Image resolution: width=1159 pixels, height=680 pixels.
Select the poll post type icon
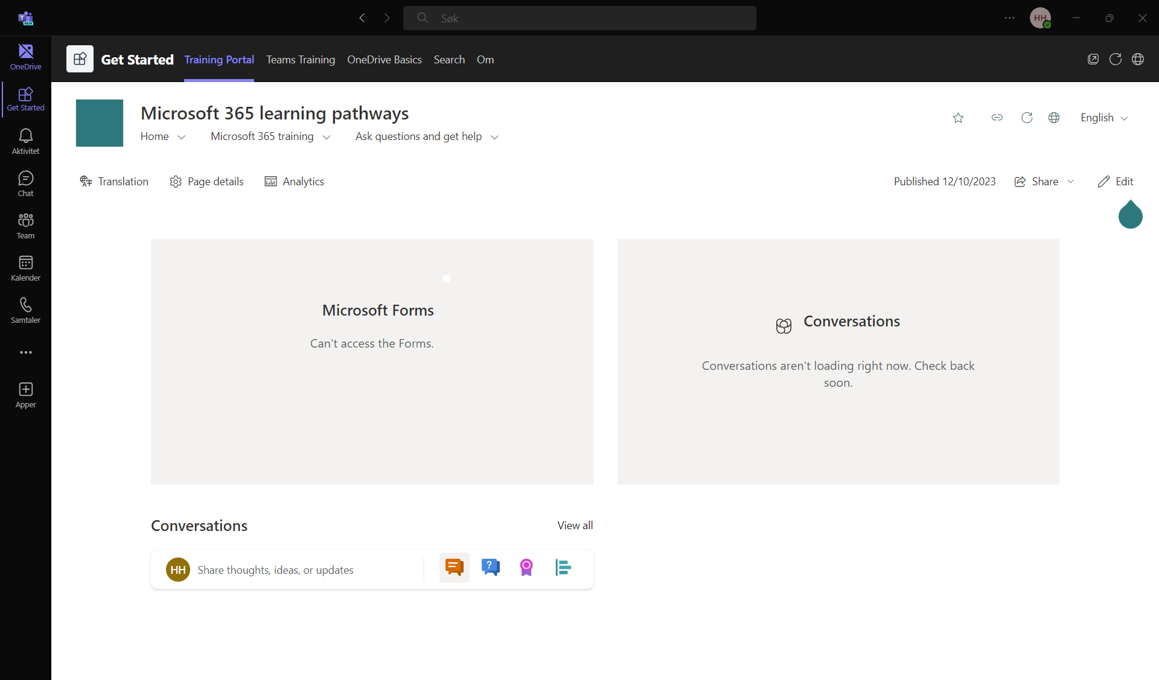[563, 568]
